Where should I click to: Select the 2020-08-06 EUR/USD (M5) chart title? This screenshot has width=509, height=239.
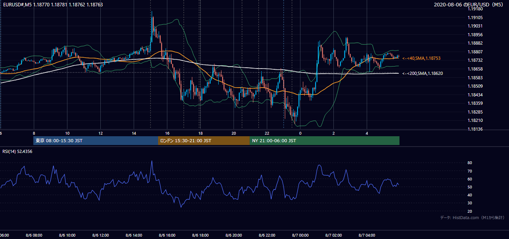[469, 5]
